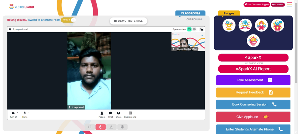Click Request Feedback
298x134 pixels.
[253, 92]
